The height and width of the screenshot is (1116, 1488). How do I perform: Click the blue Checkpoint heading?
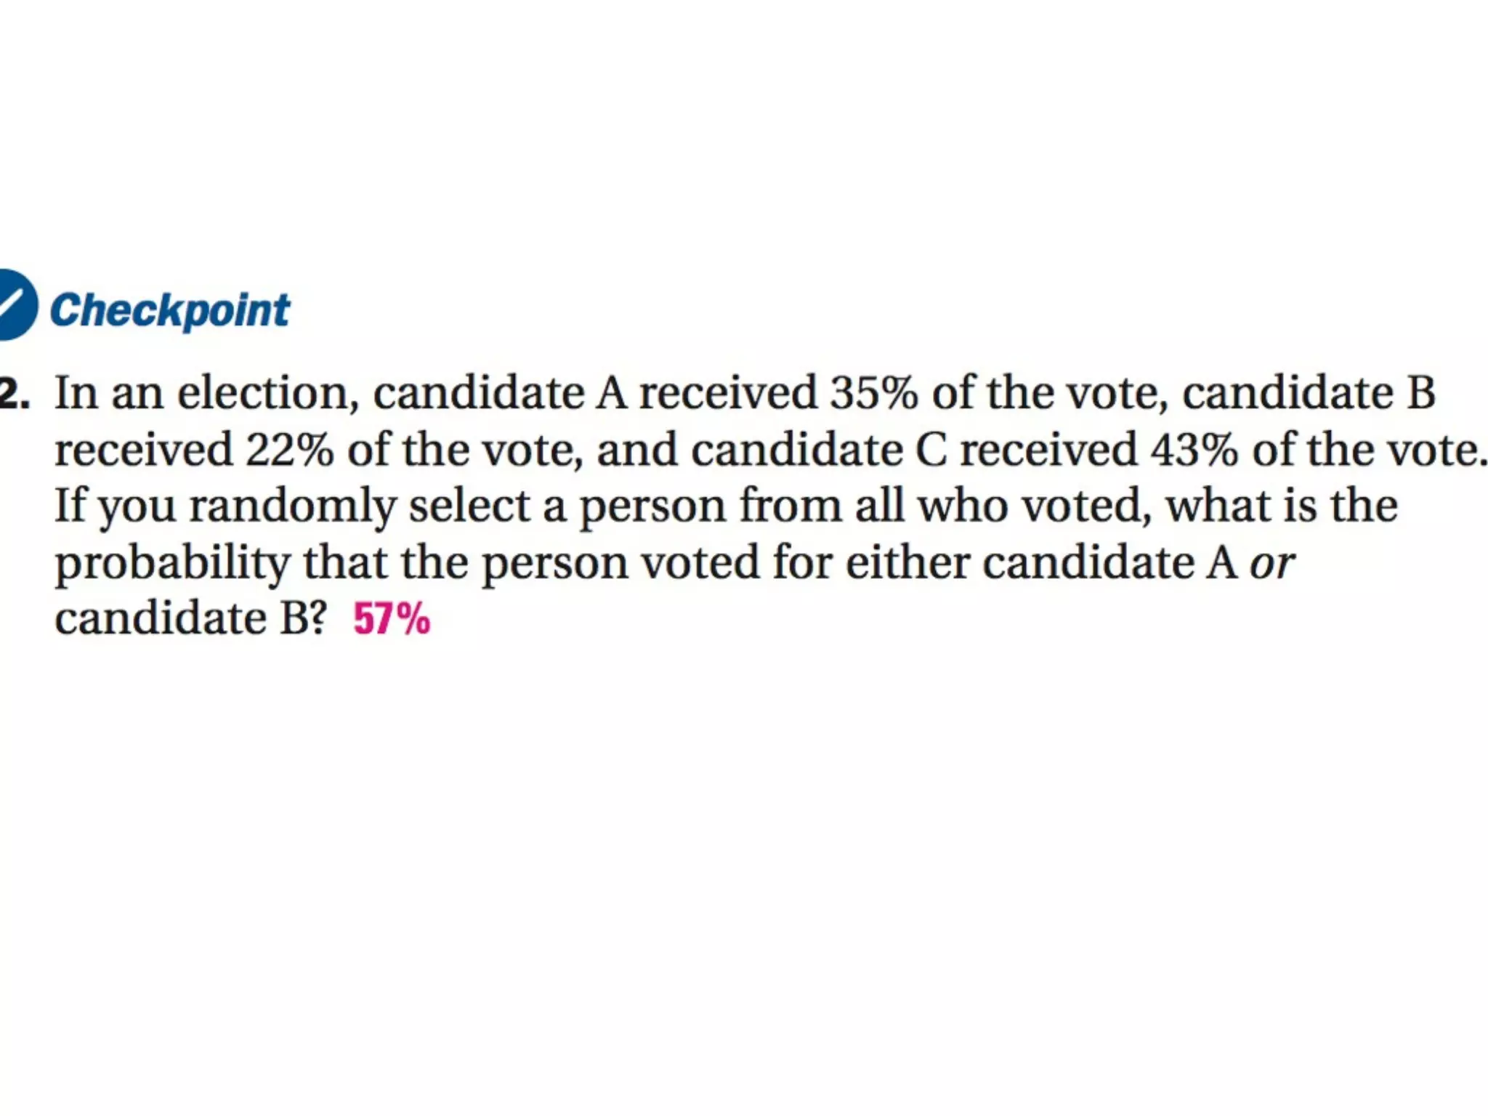point(170,311)
